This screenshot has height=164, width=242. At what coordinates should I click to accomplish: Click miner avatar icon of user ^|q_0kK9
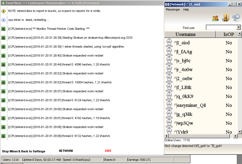[169, 96]
